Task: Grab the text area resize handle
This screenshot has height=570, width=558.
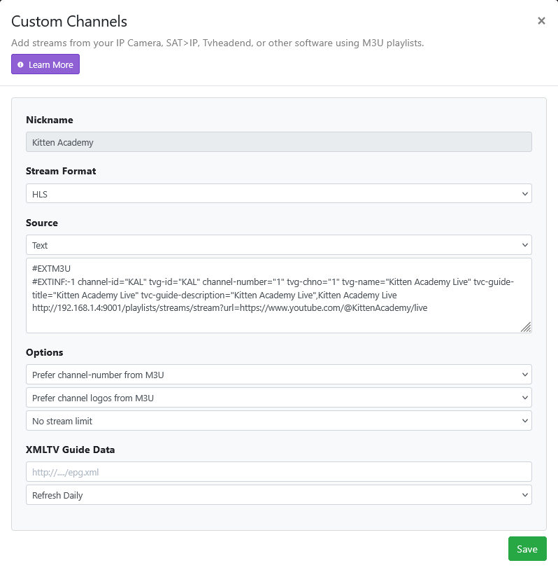Action: pyautogui.click(x=526, y=327)
